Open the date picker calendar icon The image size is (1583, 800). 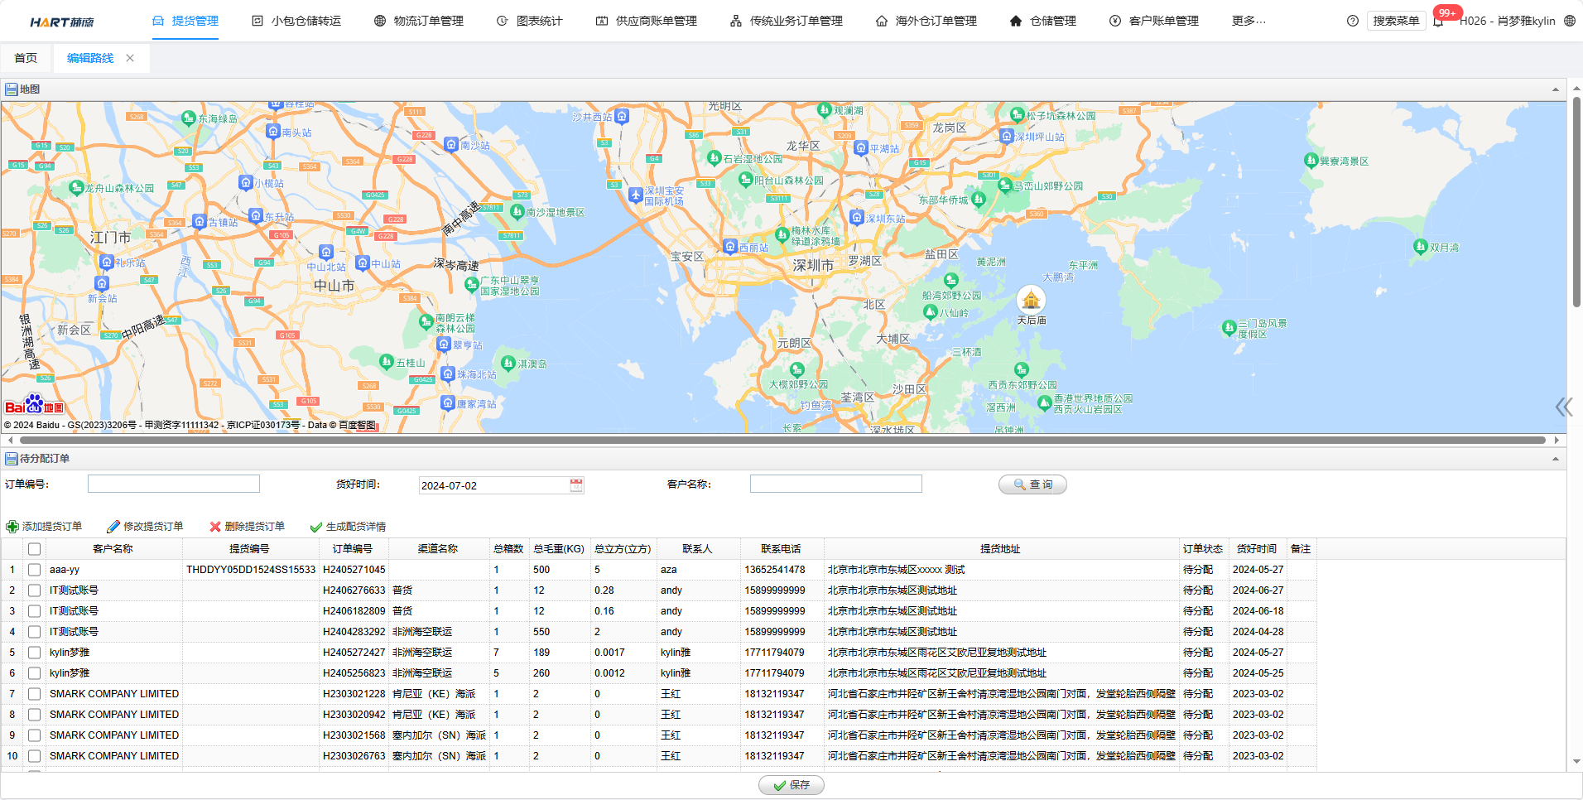point(576,485)
